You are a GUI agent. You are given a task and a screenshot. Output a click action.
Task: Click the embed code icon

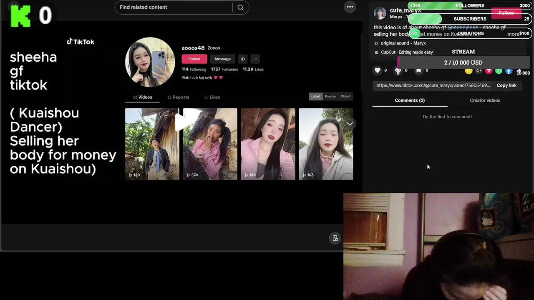479,71
